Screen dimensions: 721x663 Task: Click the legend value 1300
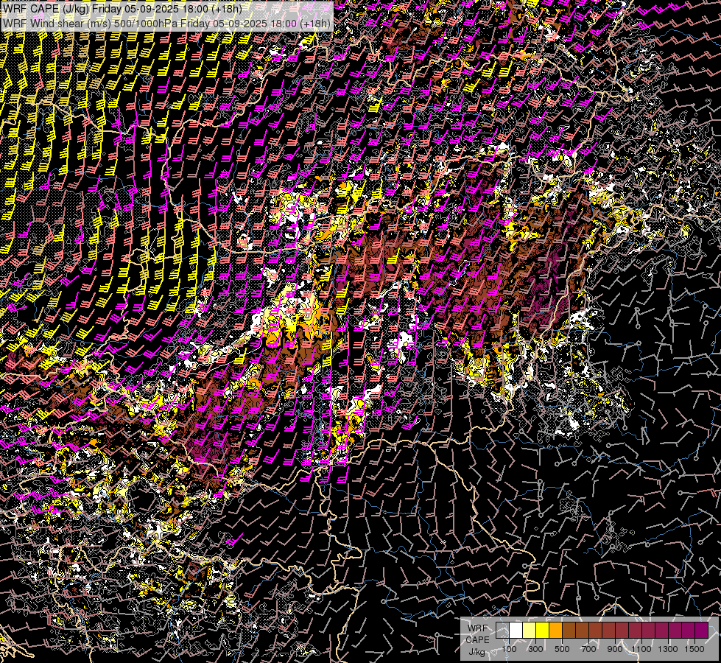(668, 649)
